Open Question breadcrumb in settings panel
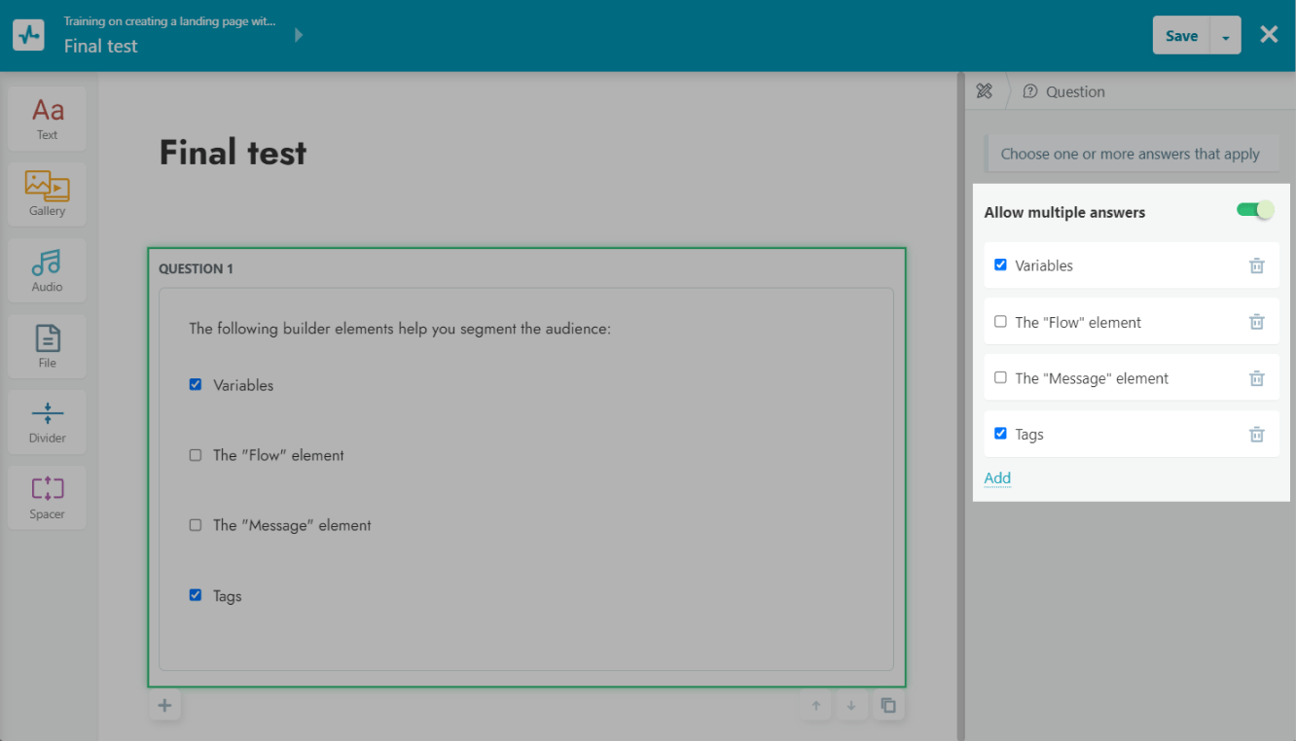 [x=1064, y=91]
